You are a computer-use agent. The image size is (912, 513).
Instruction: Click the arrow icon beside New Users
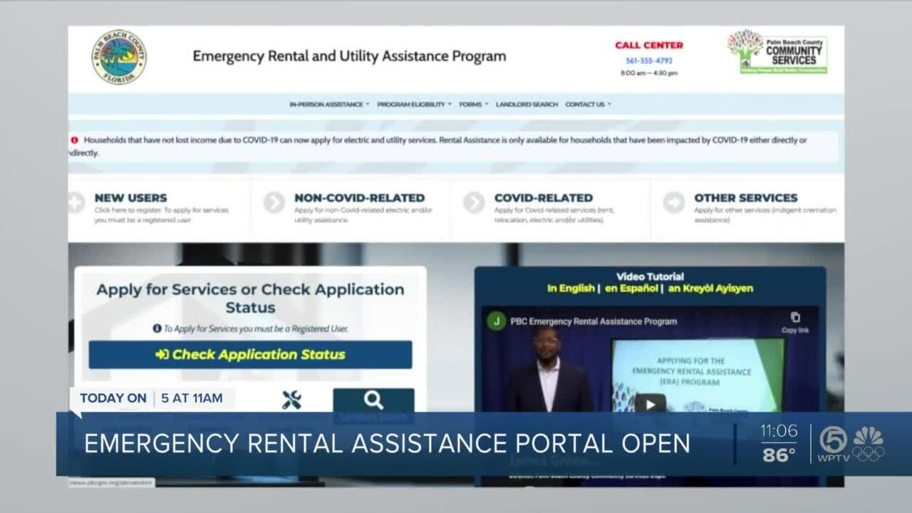(76, 203)
